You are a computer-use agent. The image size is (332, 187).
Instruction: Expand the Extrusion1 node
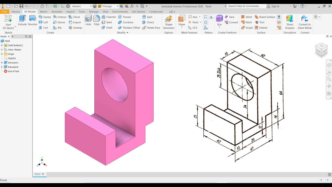[2, 63]
